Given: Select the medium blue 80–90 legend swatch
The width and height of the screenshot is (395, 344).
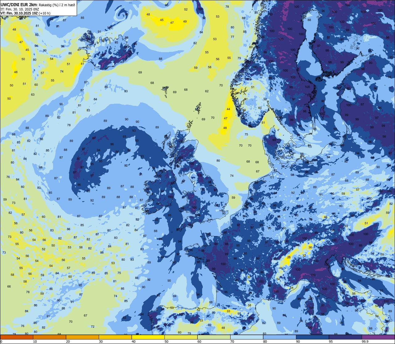Looking at the screenshot, I should tap(280, 337).
